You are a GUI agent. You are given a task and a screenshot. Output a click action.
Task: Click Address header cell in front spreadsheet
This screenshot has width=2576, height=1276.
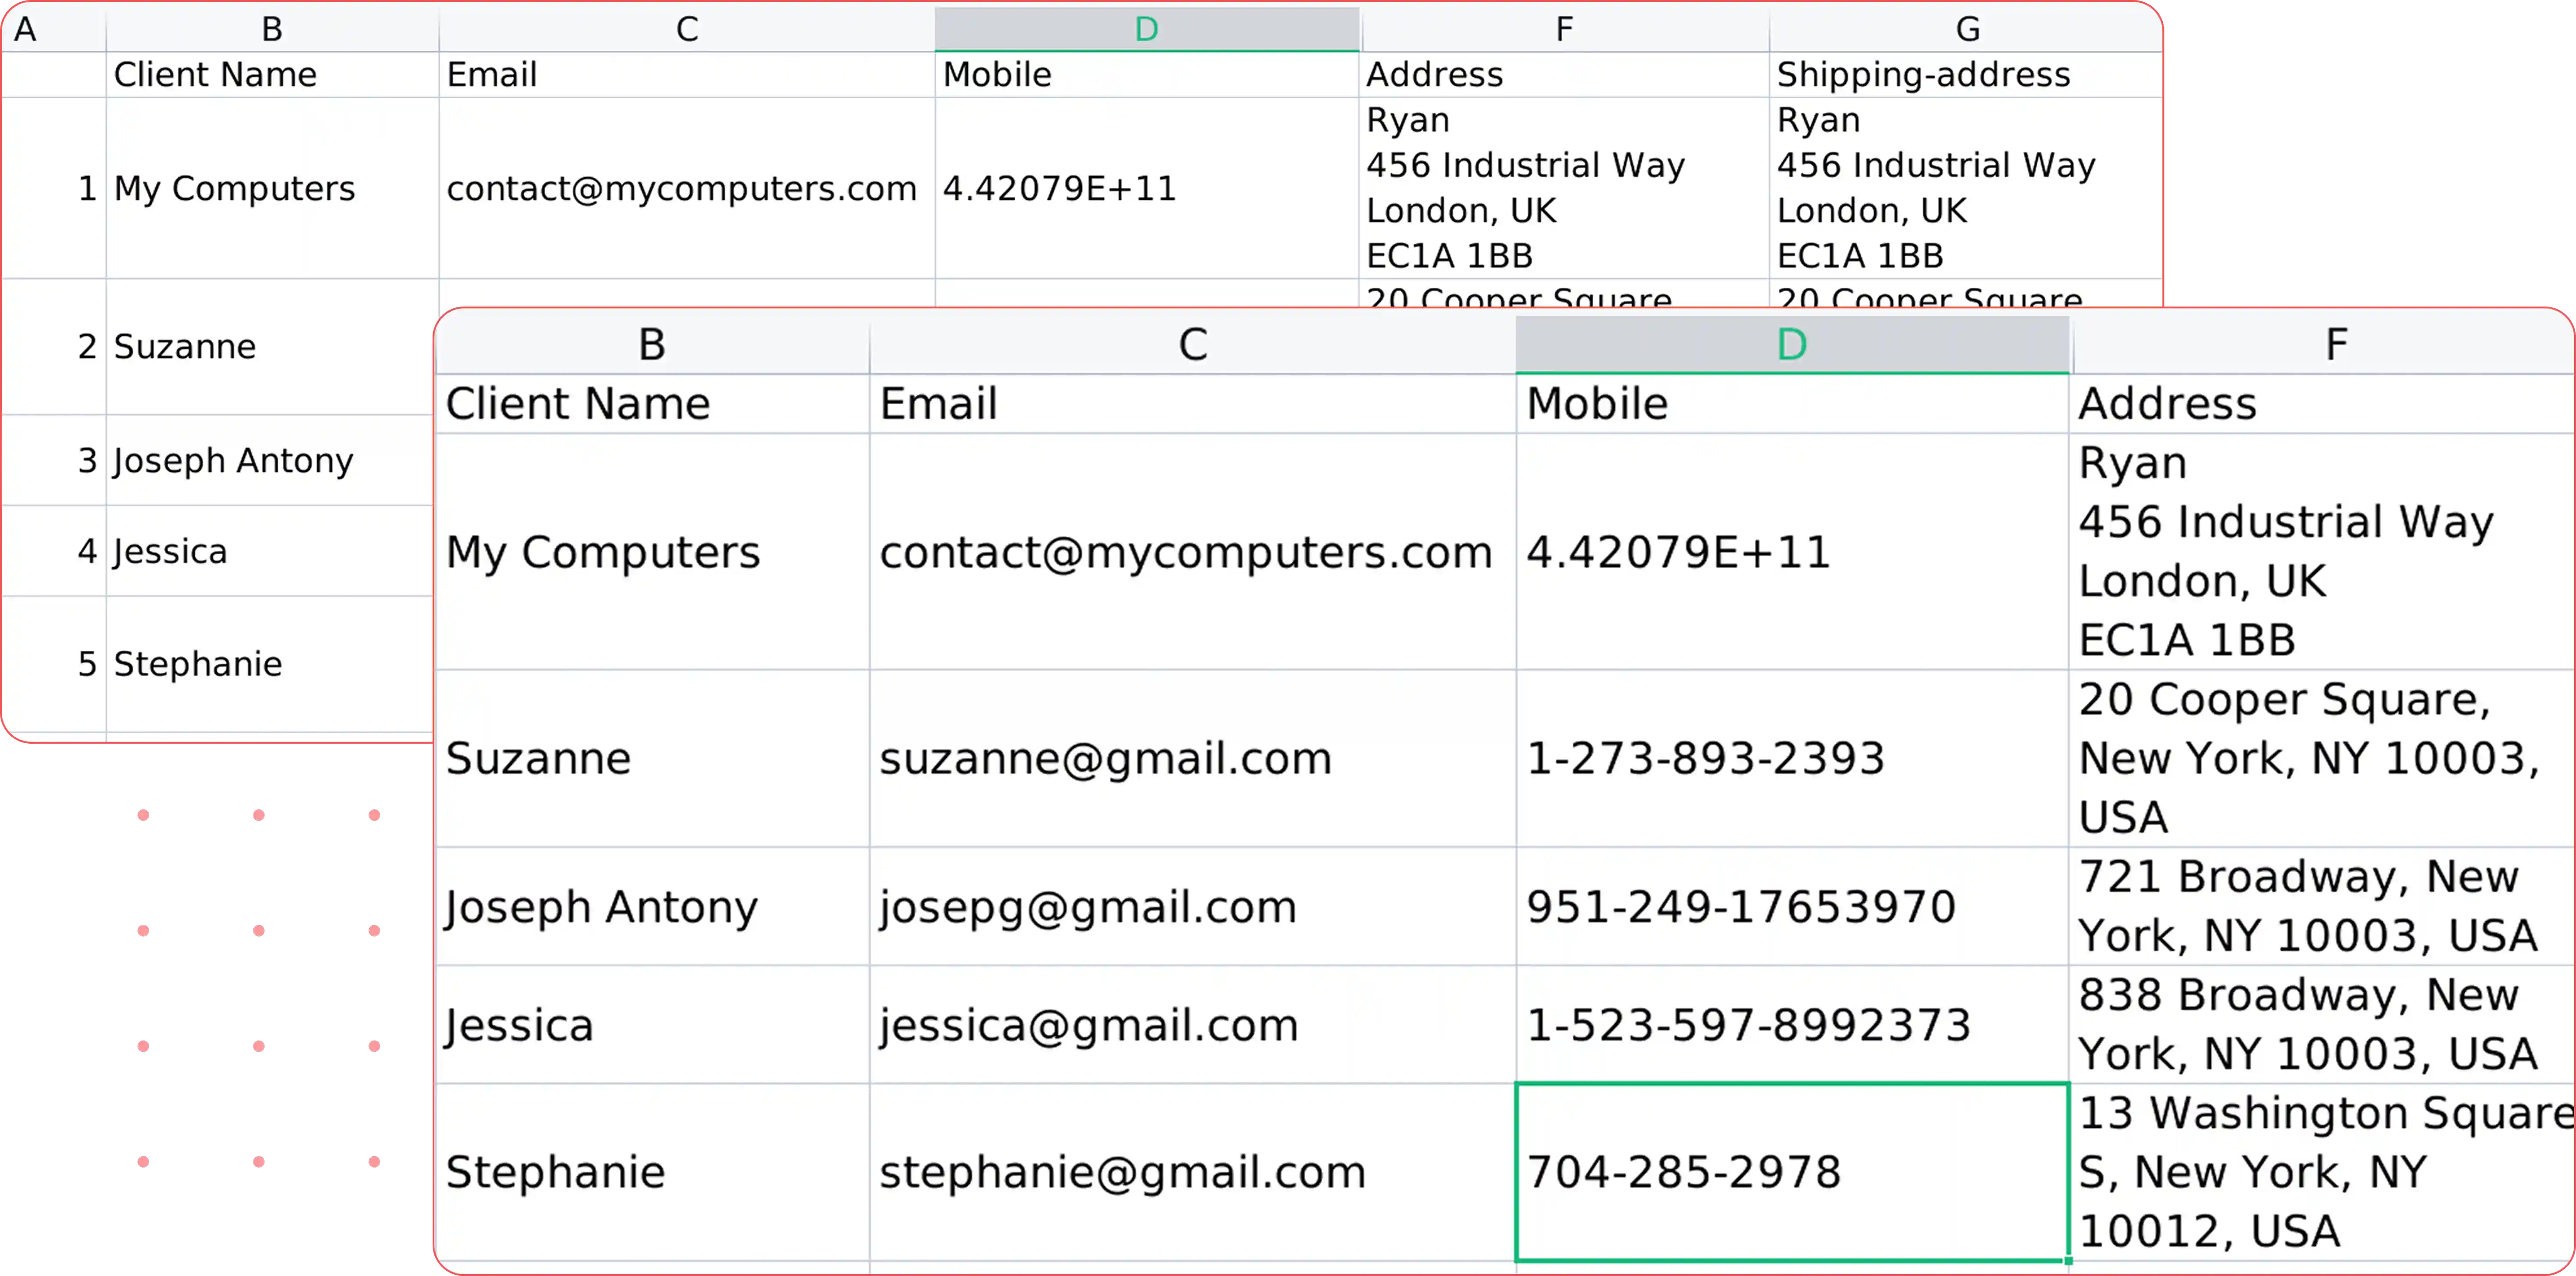pyautogui.click(x=2322, y=404)
